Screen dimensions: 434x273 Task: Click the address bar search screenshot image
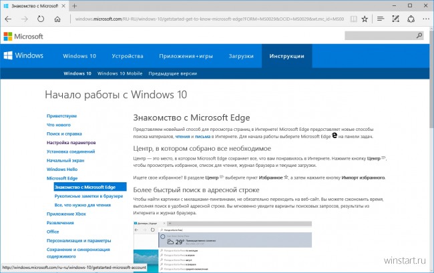click(x=222, y=246)
